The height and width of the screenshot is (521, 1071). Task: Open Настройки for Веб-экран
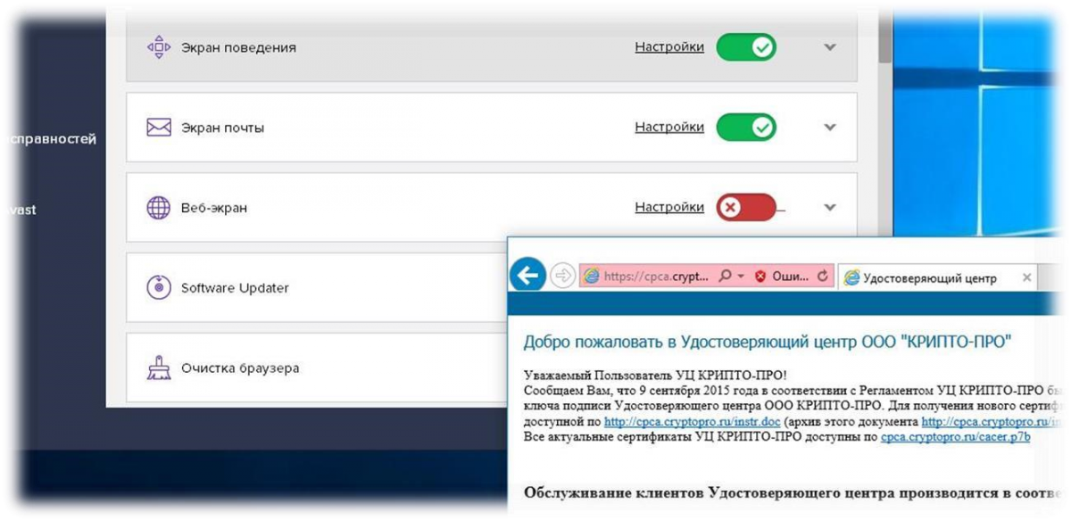click(669, 208)
